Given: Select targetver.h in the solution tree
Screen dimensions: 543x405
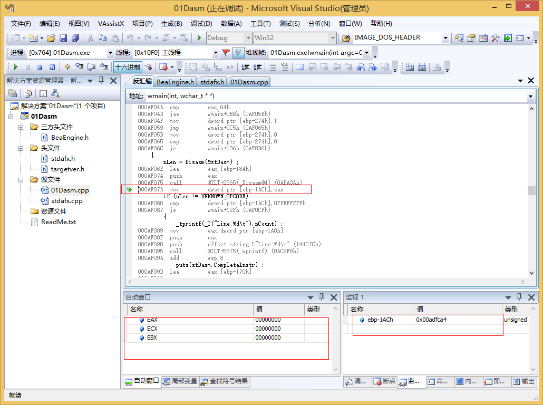Looking at the screenshot, I should [67, 169].
